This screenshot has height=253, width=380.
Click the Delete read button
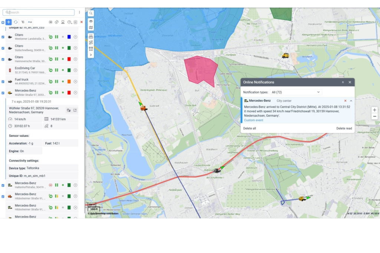344,128
